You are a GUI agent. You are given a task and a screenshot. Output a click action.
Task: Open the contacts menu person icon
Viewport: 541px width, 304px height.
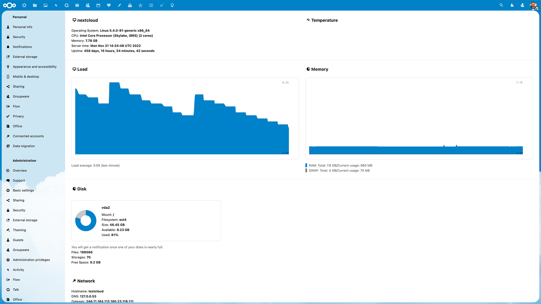click(522, 5)
